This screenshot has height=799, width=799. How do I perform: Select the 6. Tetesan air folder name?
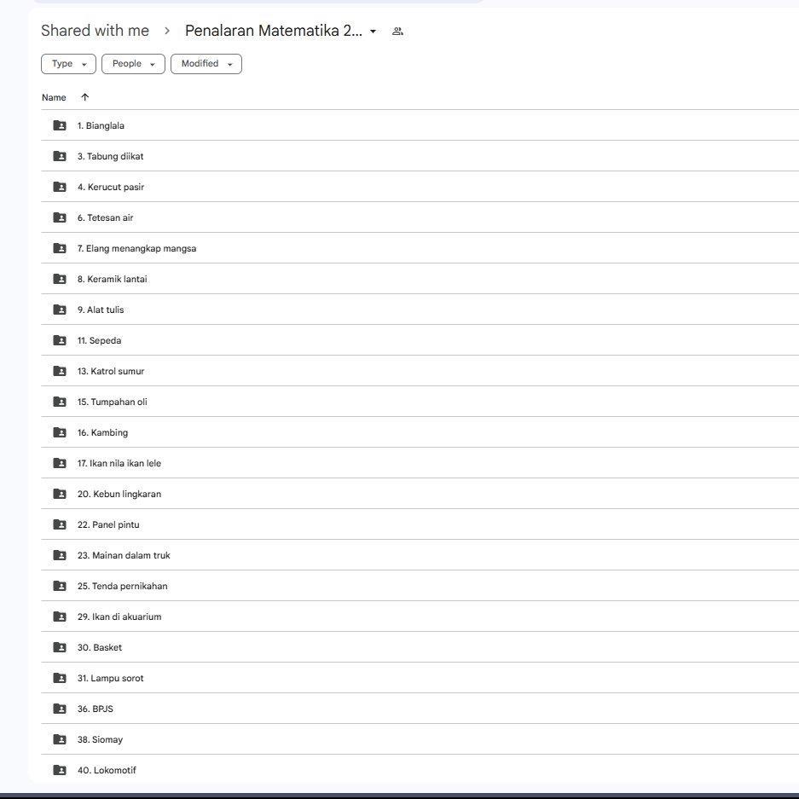(106, 217)
